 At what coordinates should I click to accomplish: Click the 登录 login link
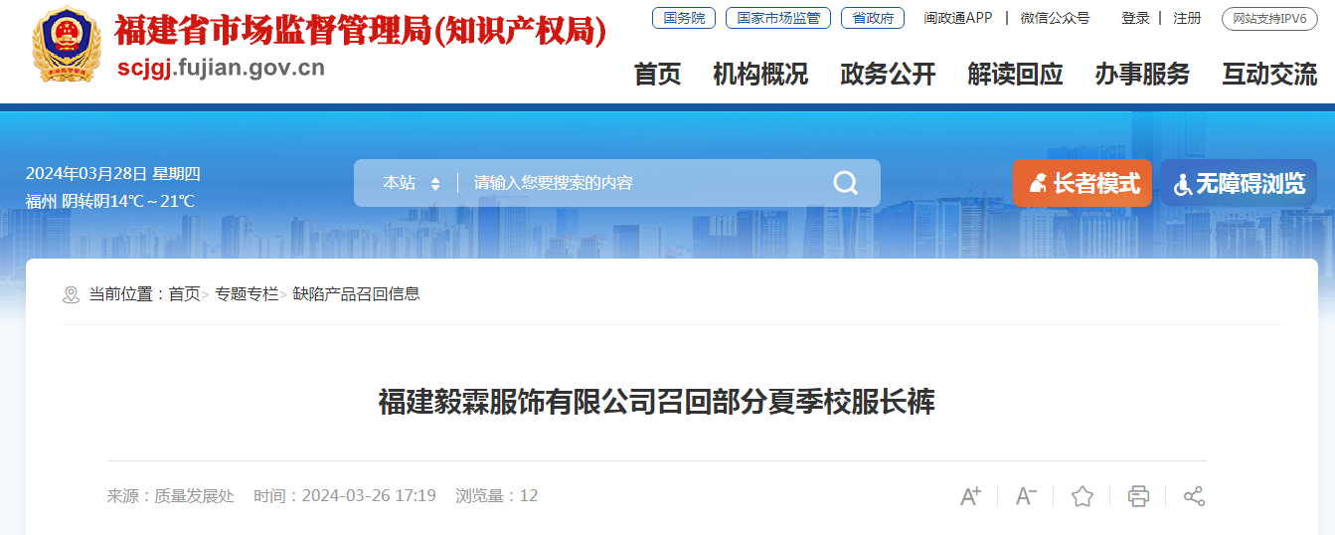(1135, 18)
